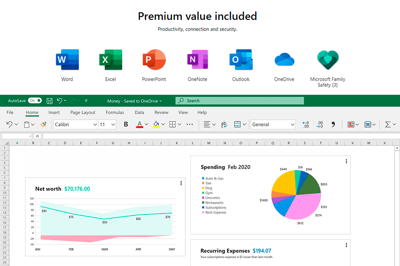This screenshot has width=400, height=266.
Task: Switch to the Data tab
Action: point(139,112)
